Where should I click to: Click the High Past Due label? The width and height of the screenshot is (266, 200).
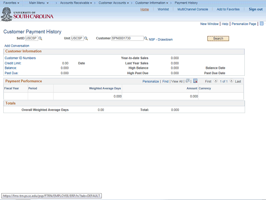point(138,73)
